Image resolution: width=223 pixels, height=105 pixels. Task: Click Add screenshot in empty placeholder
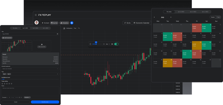(42, 47)
